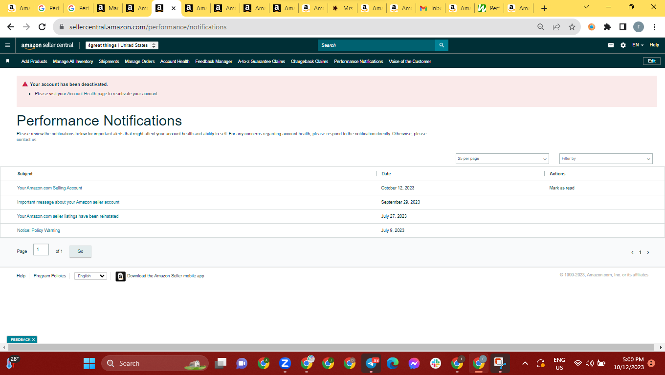The width and height of the screenshot is (665, 375).
Task: Open the mail envelope icon
Action: (611, 45)
